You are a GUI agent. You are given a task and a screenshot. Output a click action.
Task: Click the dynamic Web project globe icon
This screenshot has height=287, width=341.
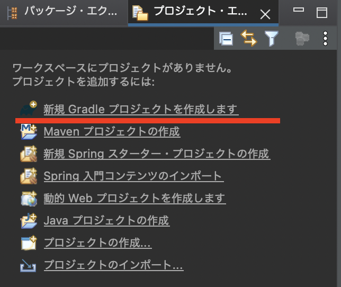29,199
